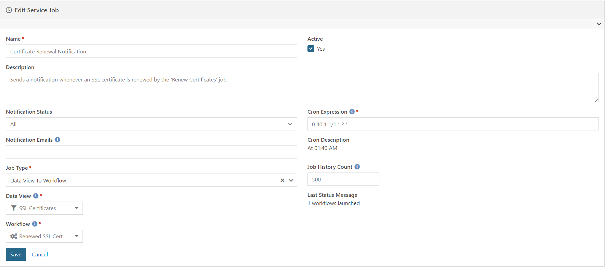This screenshot has width=605, height=267.
Task: Focus the Description text area
Action: click(302, 88)
